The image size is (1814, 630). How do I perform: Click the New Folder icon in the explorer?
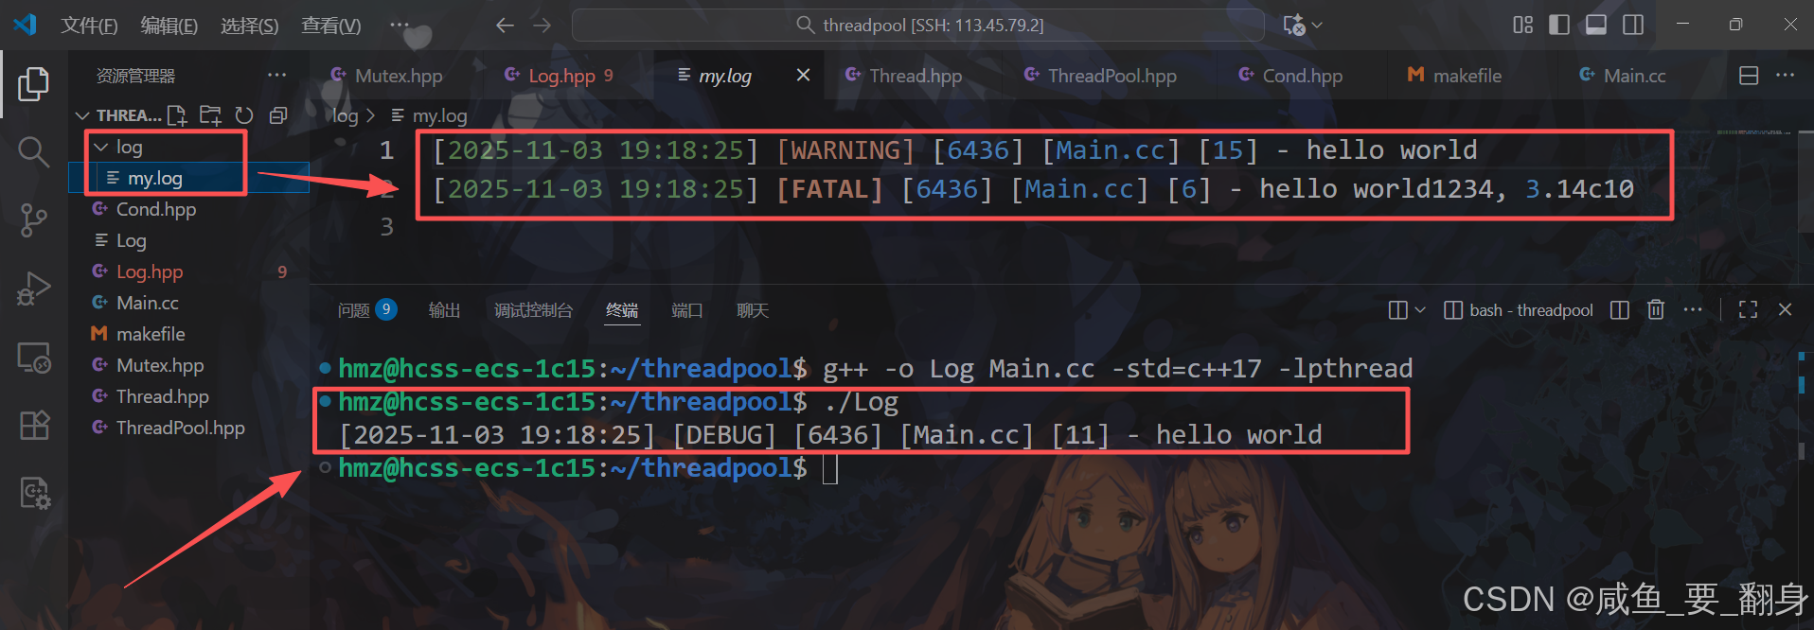point(210,115)
